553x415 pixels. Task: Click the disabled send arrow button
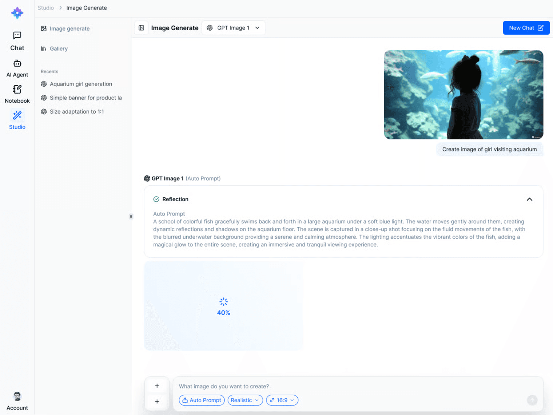coord(532,400)
